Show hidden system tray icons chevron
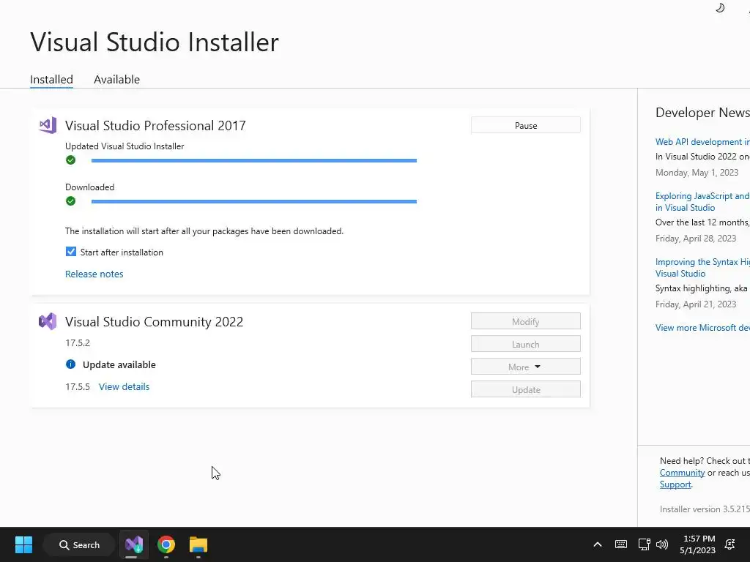 click(598, 544)
